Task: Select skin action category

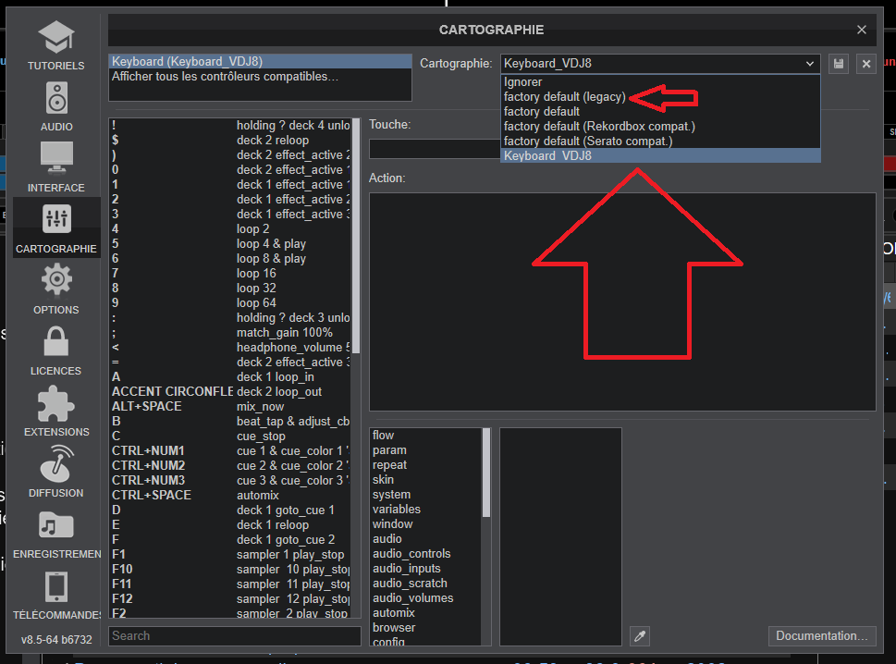Action: [x=425, y=479]
